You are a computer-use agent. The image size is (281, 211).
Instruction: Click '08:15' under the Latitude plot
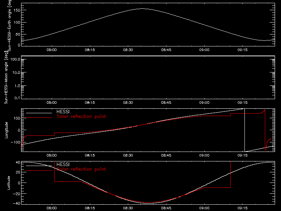[90, 208]
